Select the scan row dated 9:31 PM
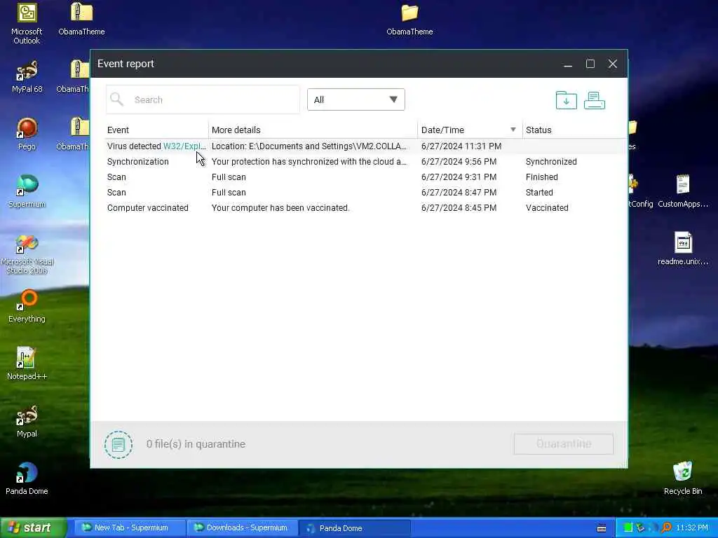Viewport: 718px width, 538px height. [x=365, y=177]
